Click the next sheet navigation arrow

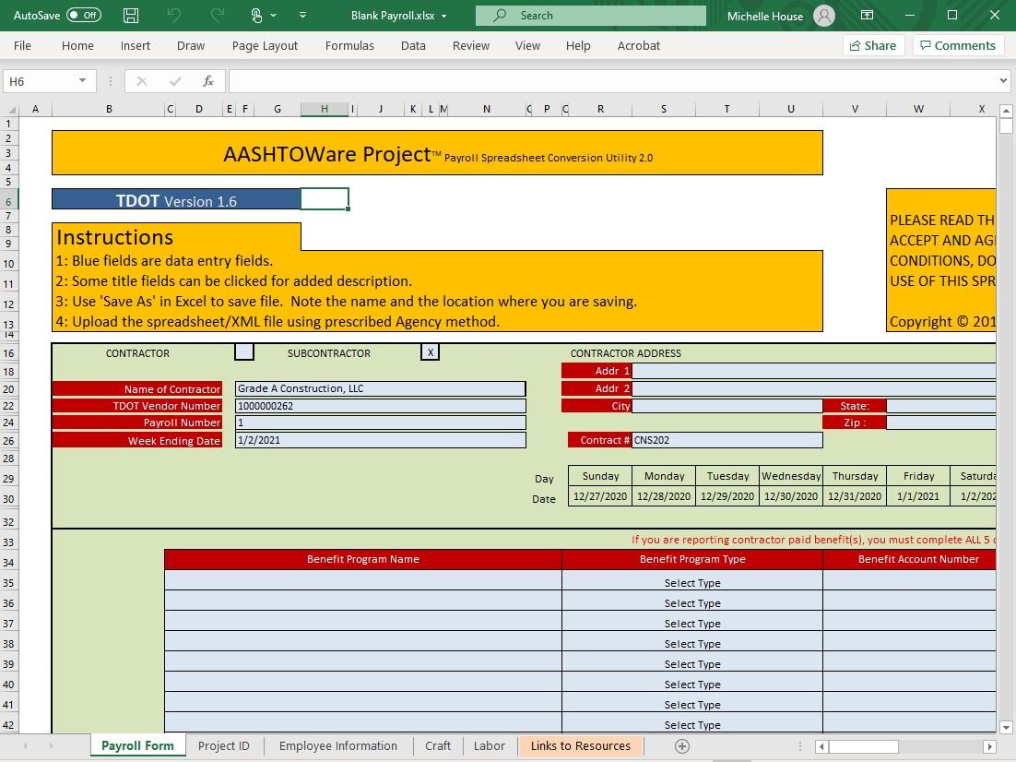point(51,746)
